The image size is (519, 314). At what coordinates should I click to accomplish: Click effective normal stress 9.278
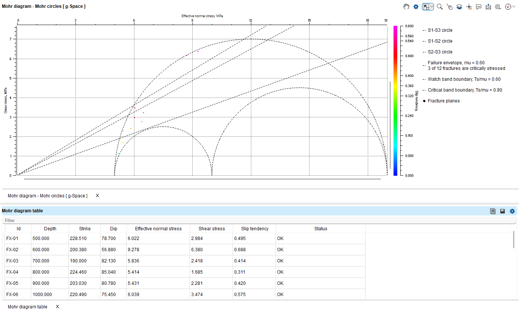tap(158, 250)
